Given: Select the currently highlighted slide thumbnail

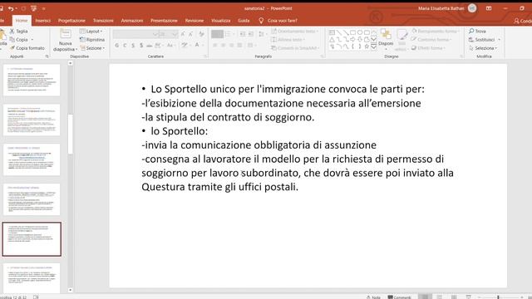Looking at the screenshot, I should pyautogui.click(x=32, y=239).
